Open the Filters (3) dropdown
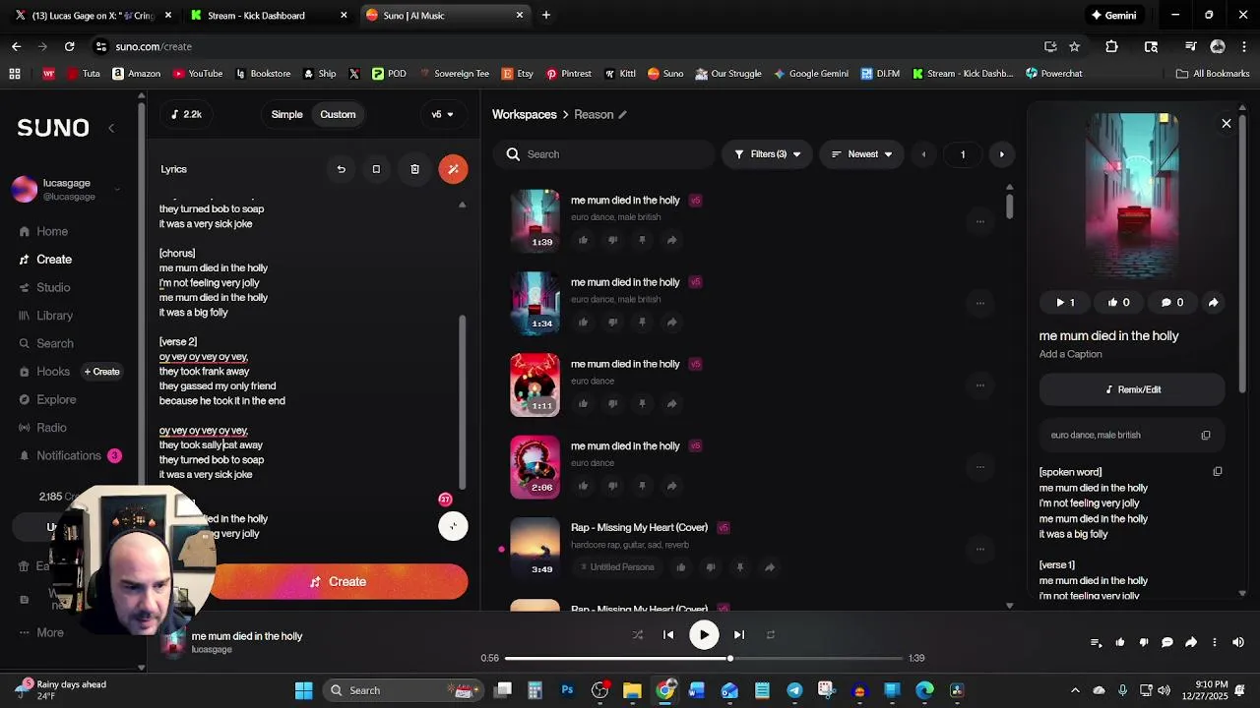The width and height of the screenshot is (1260, 708). pyautogui.click(x=768, y=154)
